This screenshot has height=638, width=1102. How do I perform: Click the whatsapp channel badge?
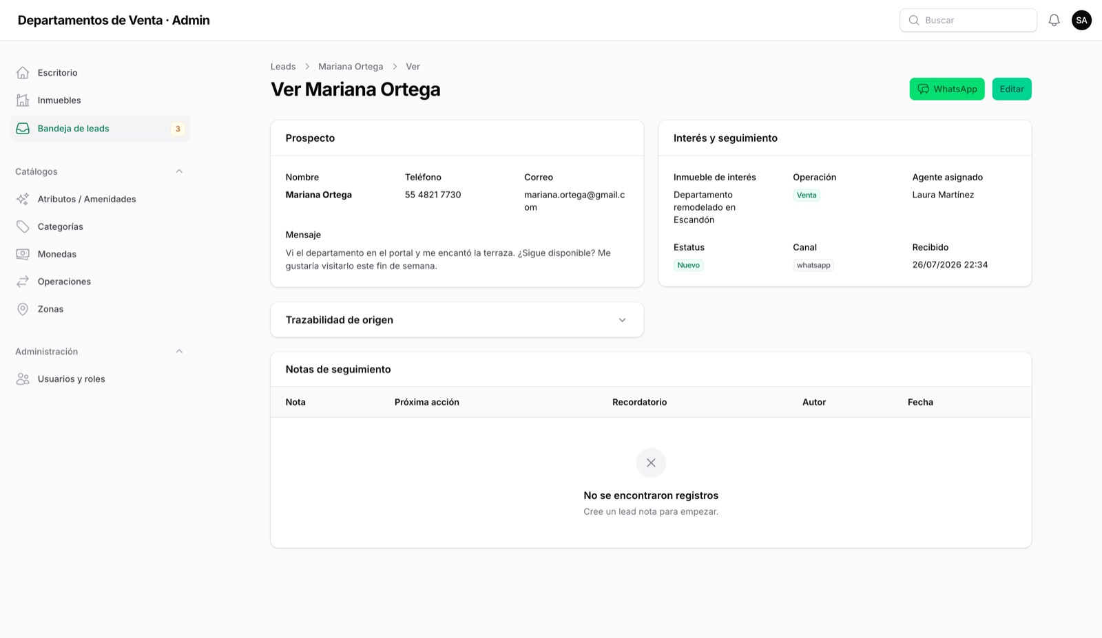click(813, 266)
